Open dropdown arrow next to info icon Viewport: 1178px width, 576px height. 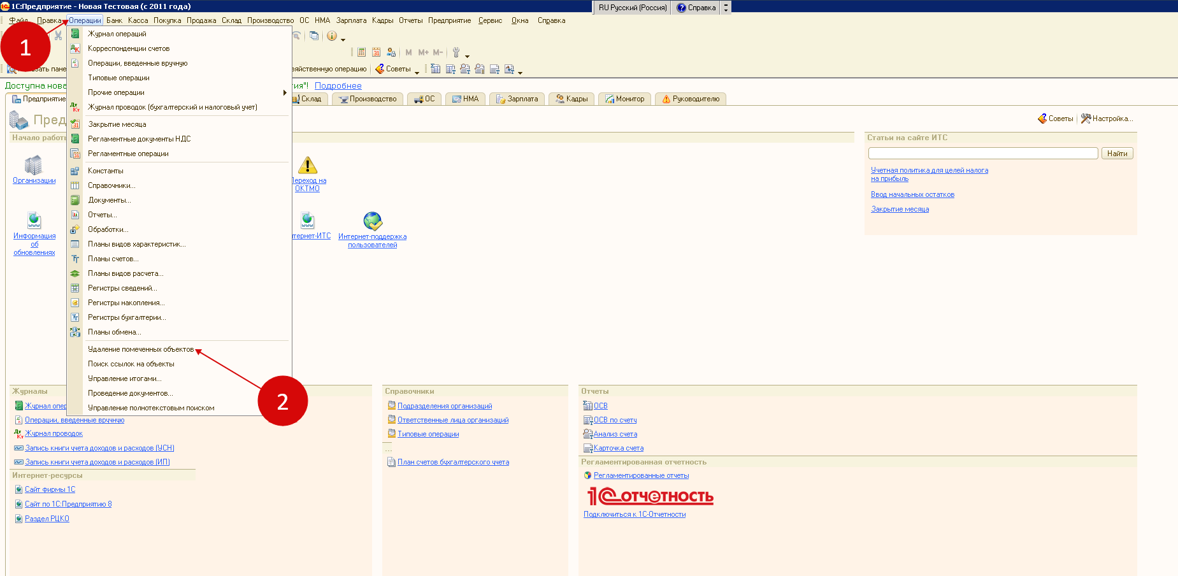click(343, 40)
